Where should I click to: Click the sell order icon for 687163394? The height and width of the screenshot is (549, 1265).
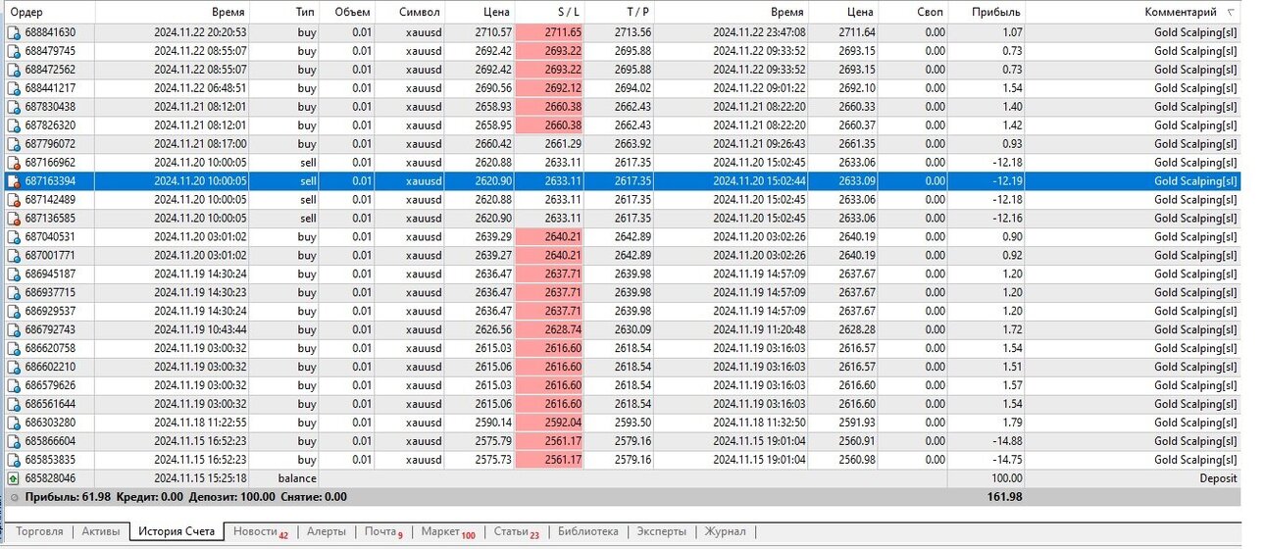(x=14, y=181)
